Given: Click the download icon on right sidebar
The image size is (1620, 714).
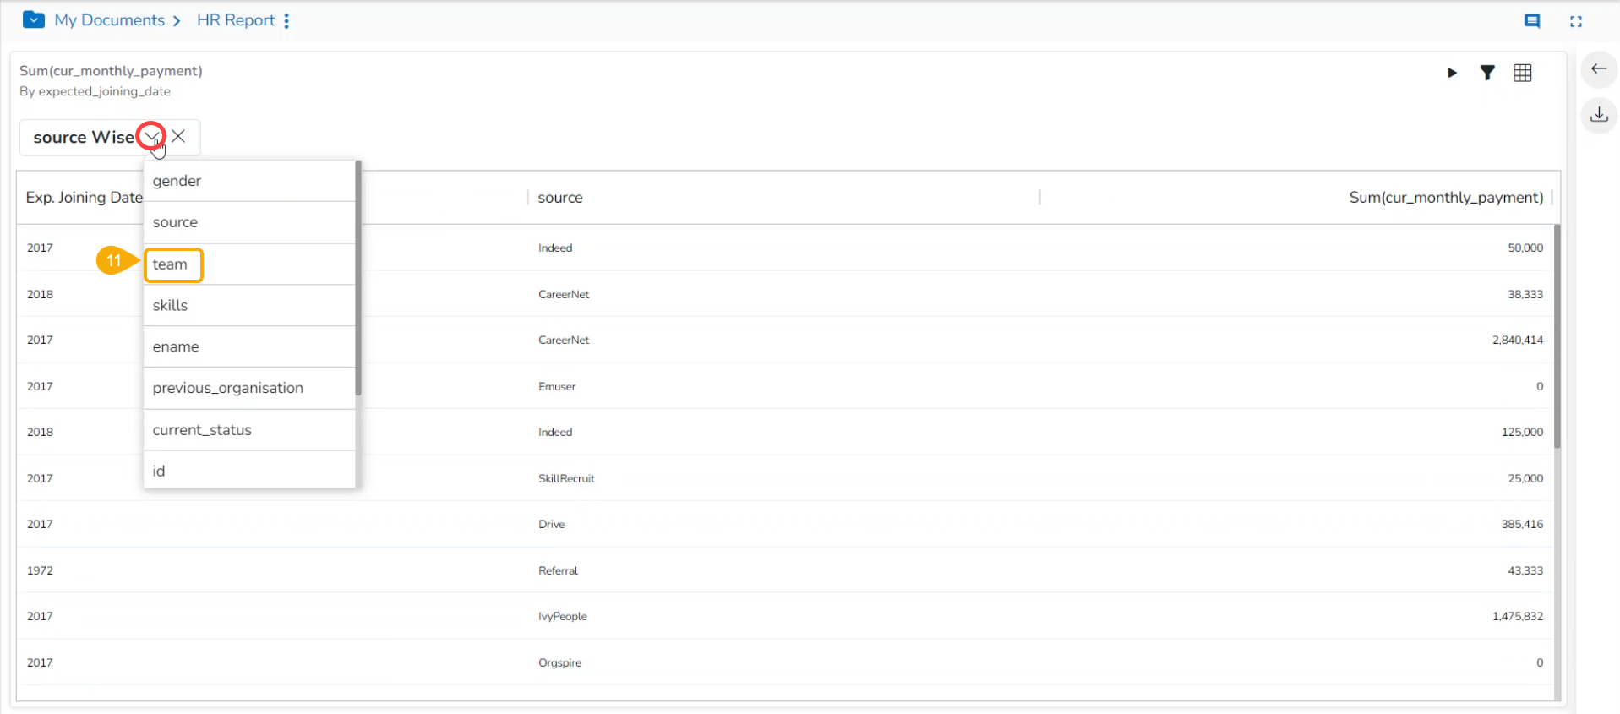Looking at the screenshot, I should click(x=1598, y=114).
